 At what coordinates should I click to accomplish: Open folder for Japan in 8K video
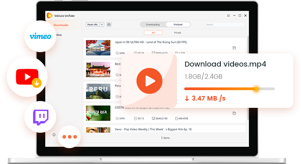point(234,48)
